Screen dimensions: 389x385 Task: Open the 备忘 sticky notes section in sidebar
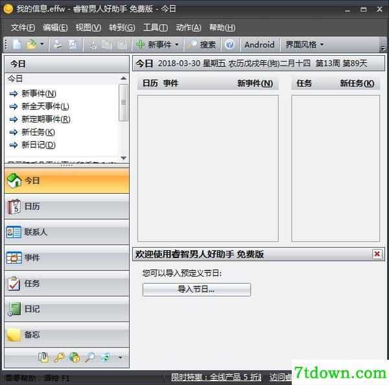point(67,334)
